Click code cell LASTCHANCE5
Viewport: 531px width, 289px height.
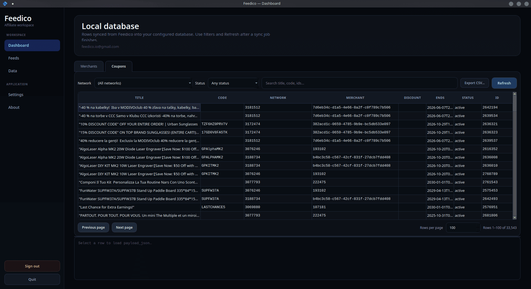222,207
